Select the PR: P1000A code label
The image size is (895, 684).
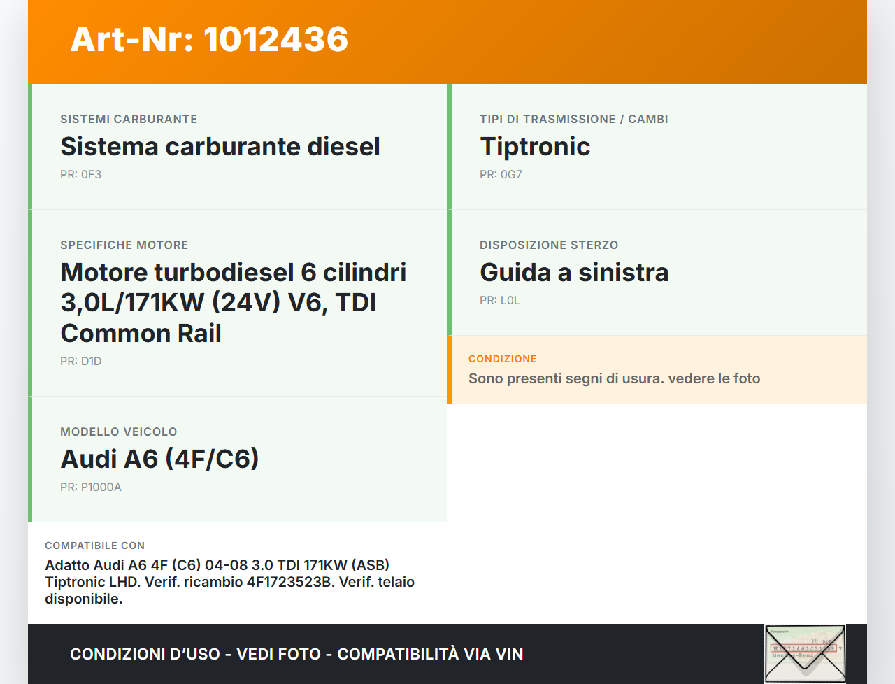coord(91,487)
